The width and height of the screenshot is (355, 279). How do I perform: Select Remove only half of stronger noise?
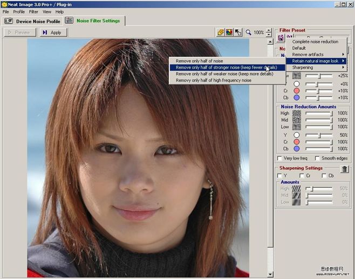pyautogui.click(x=227, y=68)
